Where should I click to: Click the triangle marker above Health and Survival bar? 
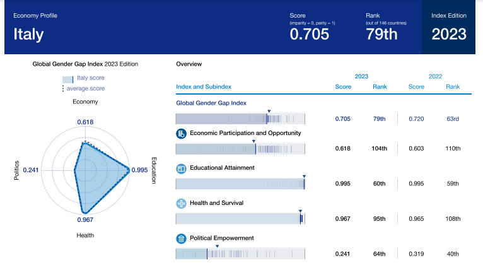pyautogui.click(x=301, y=211)
